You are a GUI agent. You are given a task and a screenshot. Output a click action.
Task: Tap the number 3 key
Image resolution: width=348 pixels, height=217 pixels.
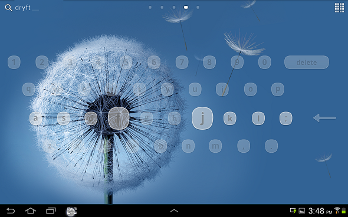(70, 63)
